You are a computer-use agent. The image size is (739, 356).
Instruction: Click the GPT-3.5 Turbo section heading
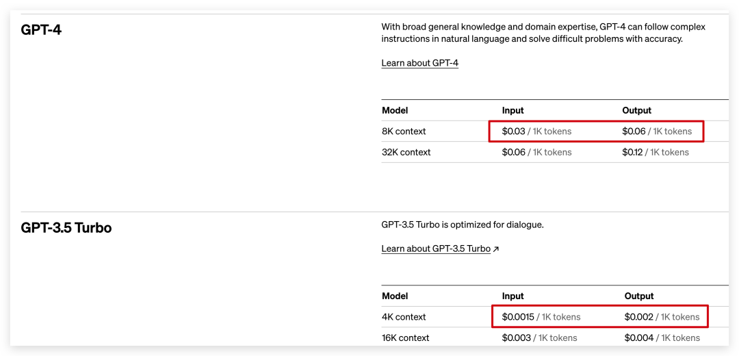[66, 228]
